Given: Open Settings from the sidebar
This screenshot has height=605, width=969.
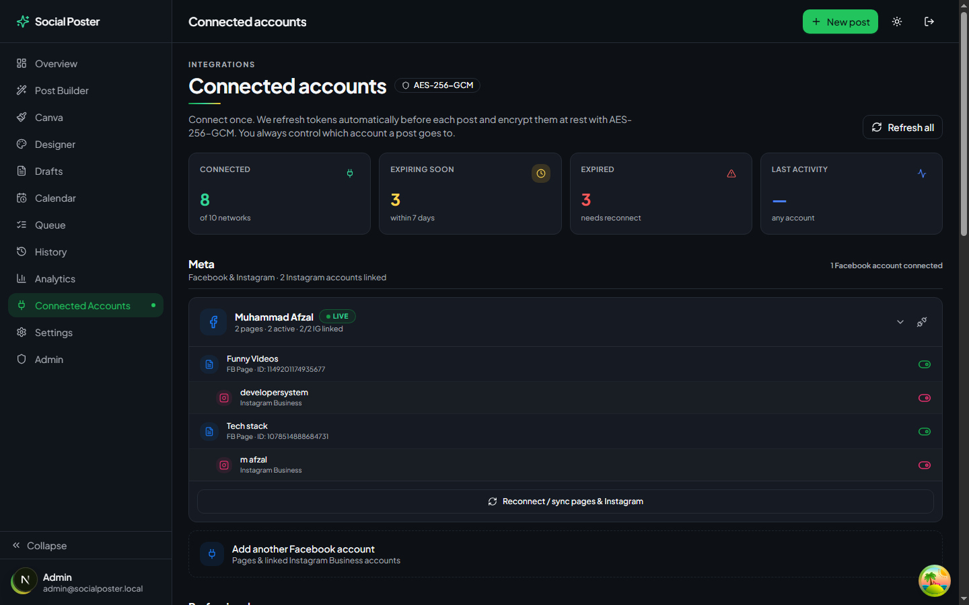Looking at the screenshot, I should point(85,333).
